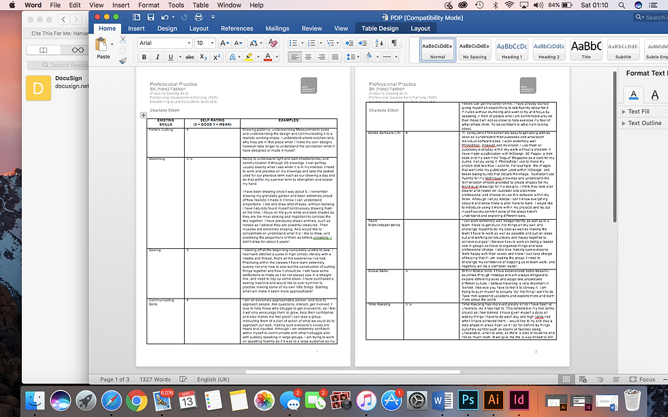Sort text with the A-Z icon
Screen dimensions: 668x417
click(378, 43)
